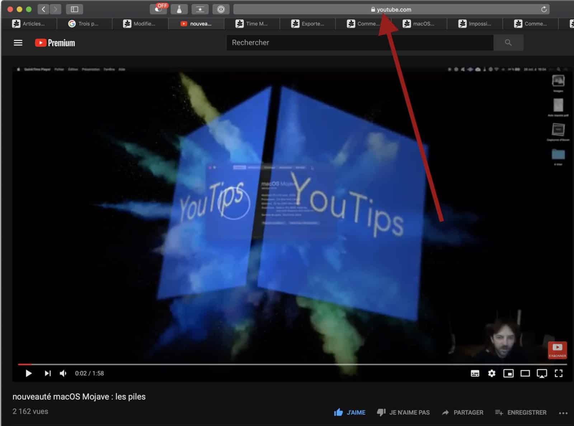Screen dimensions: 574x426
Task: Select the youtube.com address bar
Action: (391, 9)
